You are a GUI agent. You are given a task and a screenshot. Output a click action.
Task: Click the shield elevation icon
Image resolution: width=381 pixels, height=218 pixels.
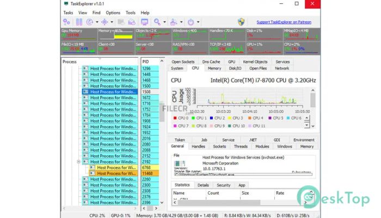[241, 22]
